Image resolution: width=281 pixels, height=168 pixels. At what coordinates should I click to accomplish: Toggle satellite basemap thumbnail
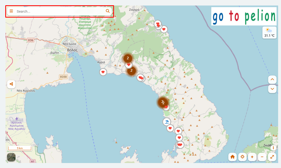click(x=11, y=157)
